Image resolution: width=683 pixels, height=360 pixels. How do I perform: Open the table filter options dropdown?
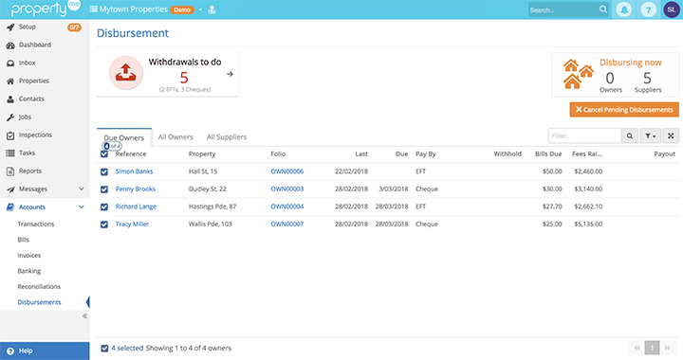[651, 136]
